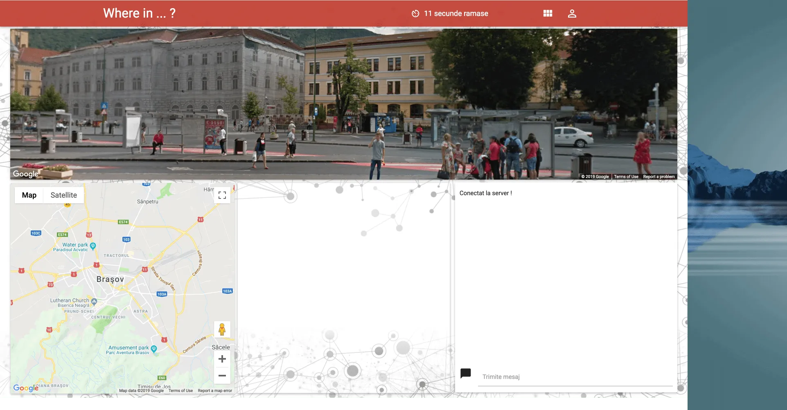Switch to Satellite map view

point(63,195)
